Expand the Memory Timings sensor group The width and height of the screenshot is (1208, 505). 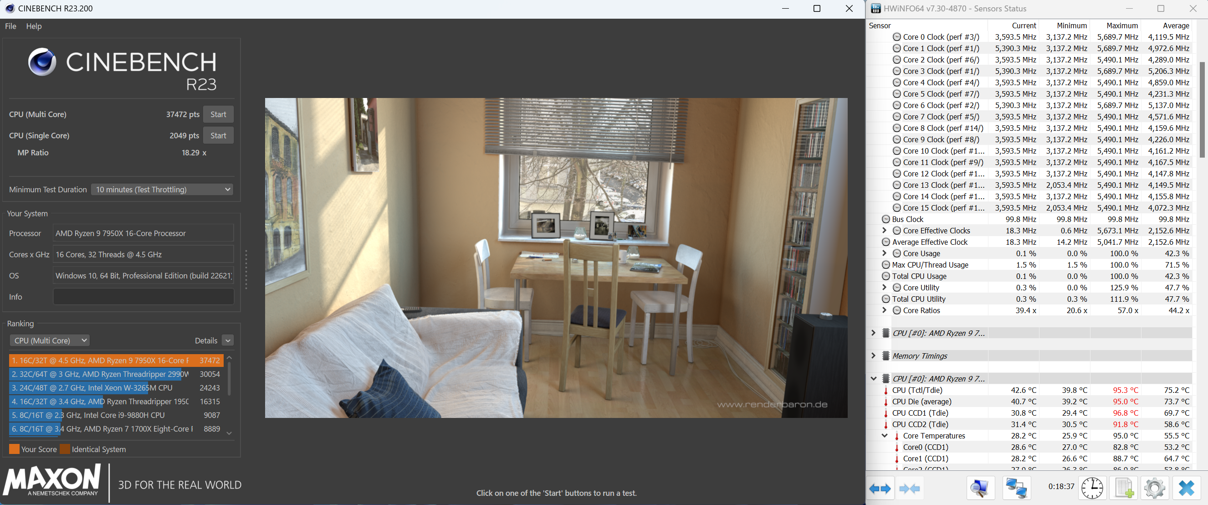click(873, 356)
